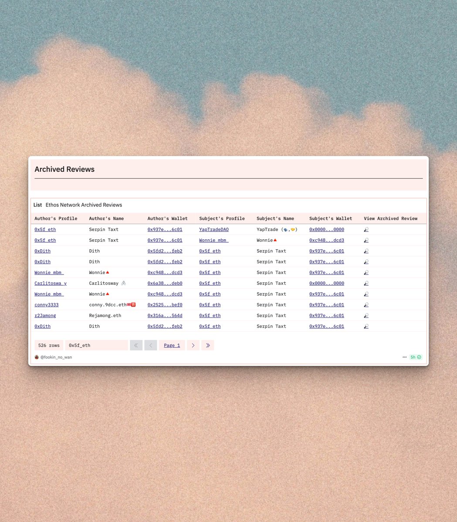457x522 pixels.
Task: Sort by Author's Profile column header
Action: tap(56, 218)
